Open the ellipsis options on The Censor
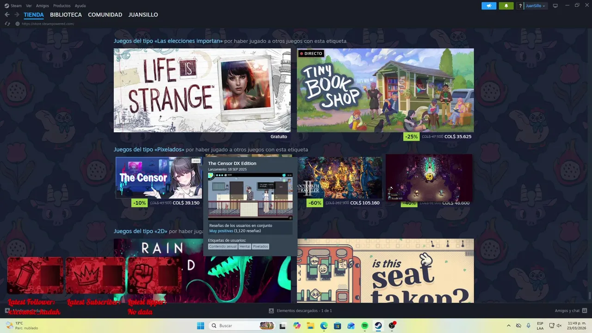This screenshot has width=592, height=333. click(x=196, y=161)
